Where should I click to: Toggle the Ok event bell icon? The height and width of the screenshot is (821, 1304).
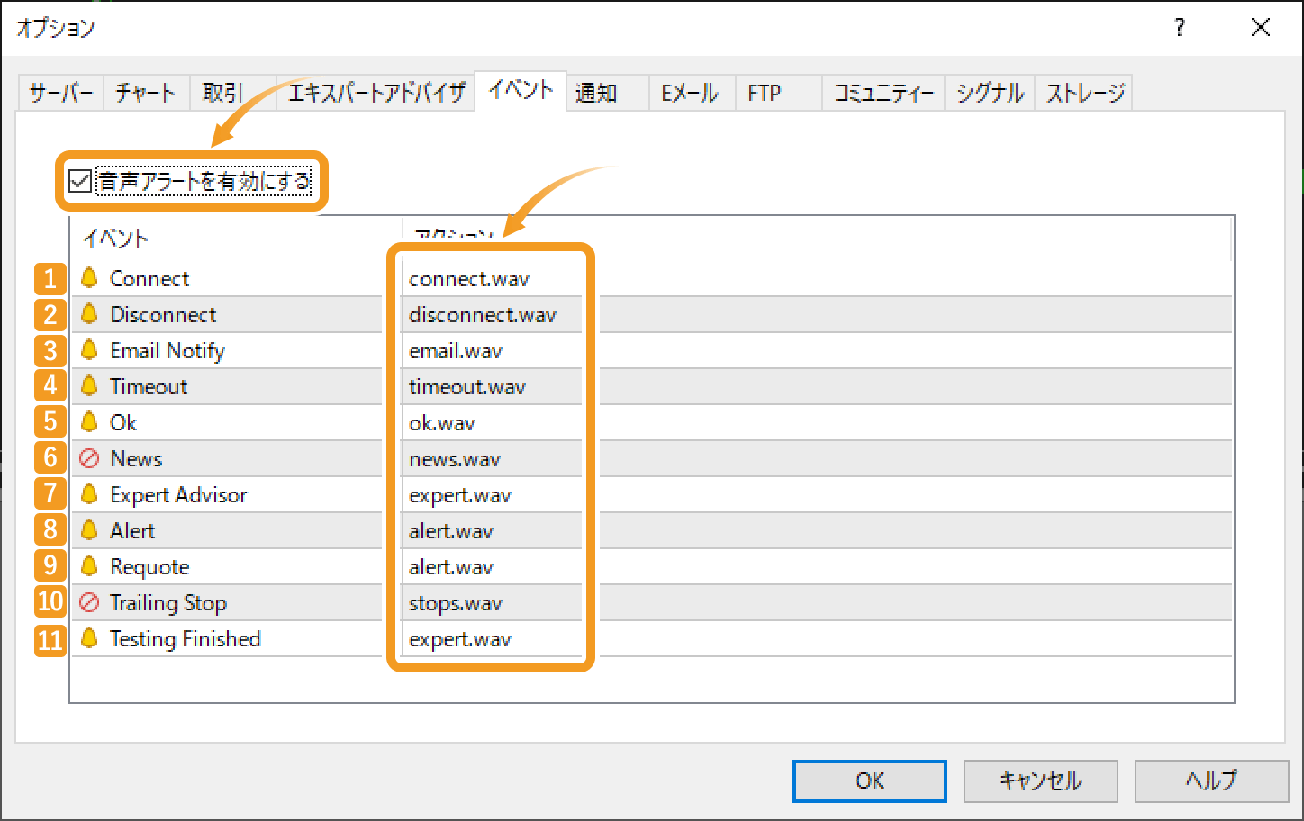click(x=89, y=422)
